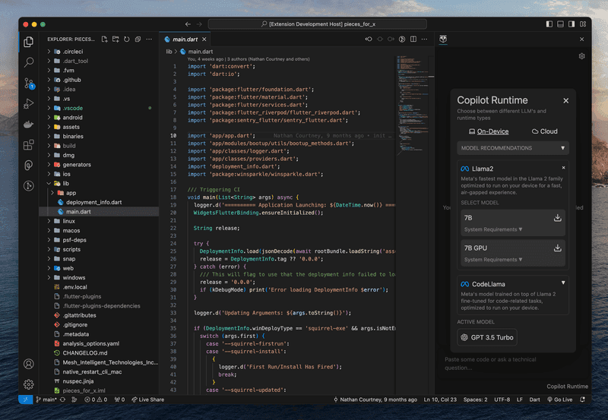Click the main* branch indicator

click(x=46, y=399)
